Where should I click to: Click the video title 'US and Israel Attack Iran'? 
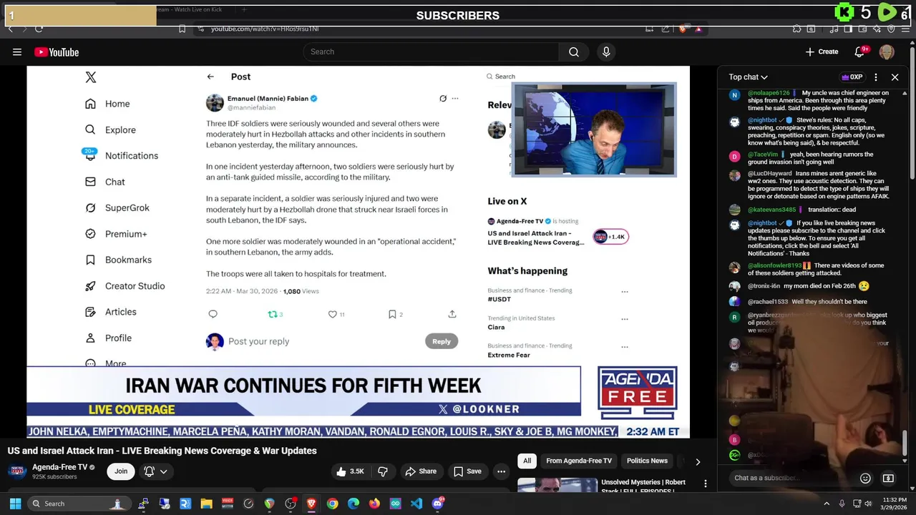pos(162,451)
